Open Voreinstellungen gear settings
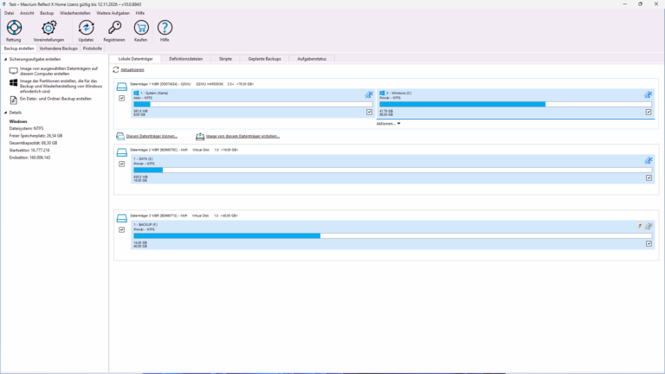665x374 pixels. point(48,31)
